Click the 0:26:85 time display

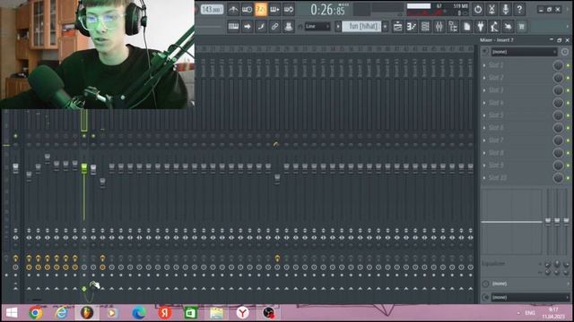point(327,10)
